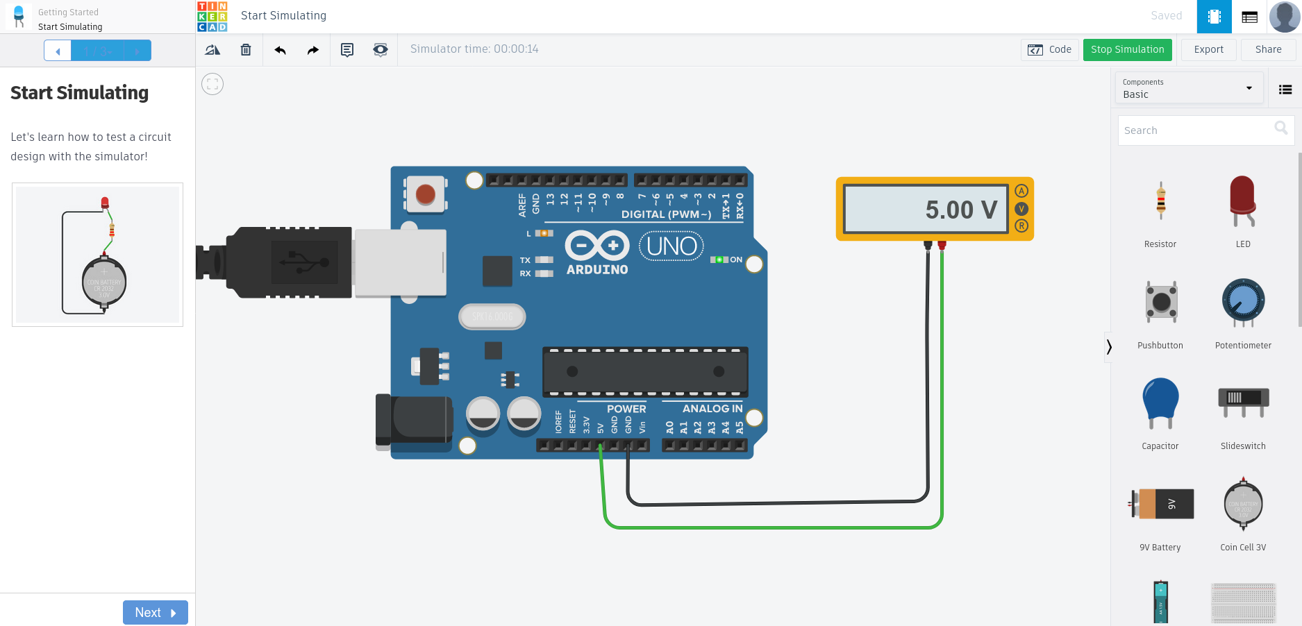Open the Components Basic dropdown
The width and height of the screenshot is (1302, 626).
click(x=1188, y=89)
